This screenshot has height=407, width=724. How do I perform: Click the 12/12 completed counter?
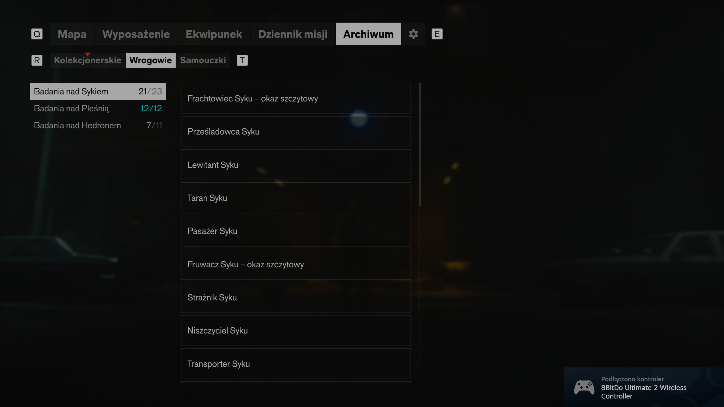pos(151,108)
